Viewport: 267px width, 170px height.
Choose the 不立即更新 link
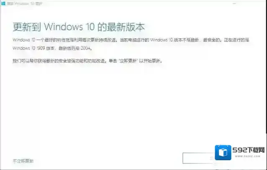[x=23, y=161]
